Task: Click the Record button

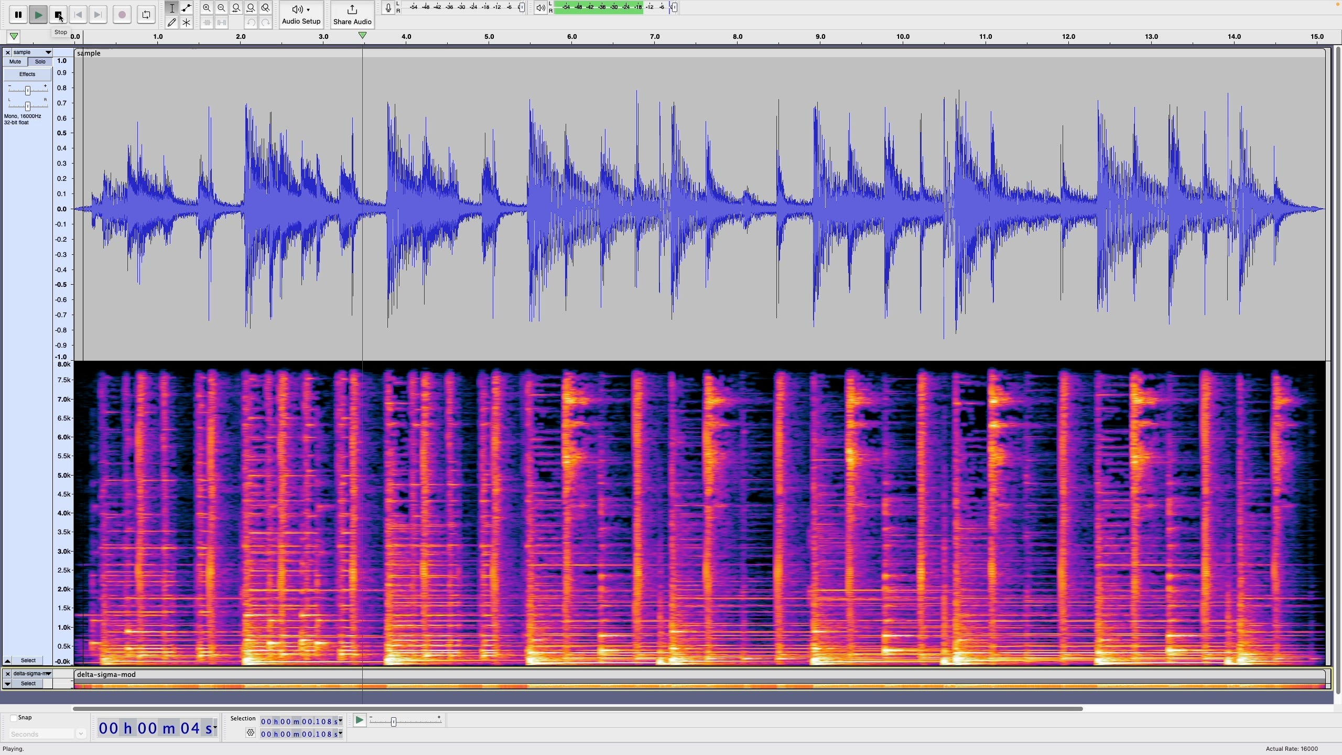Action: tap(122, 15)
